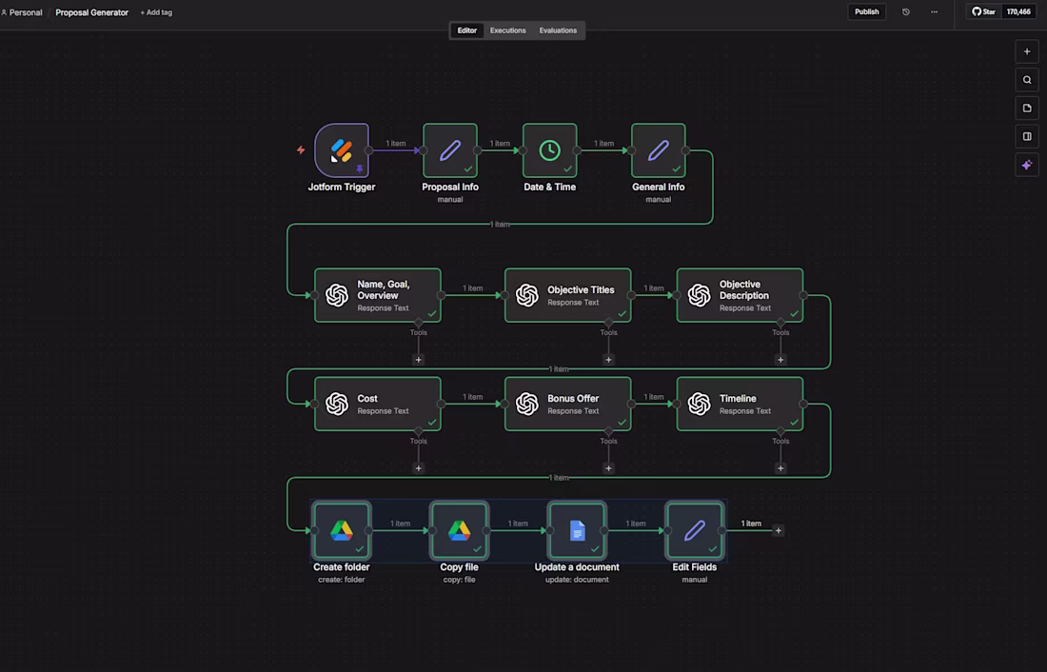Open the "Update a document" Google Docs node
This screenshot has width=1047, height=672.
point(577,530)
